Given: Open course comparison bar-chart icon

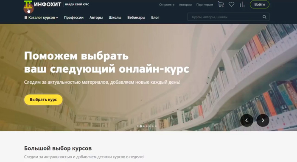Looking at the screenshot, I should (242, 5).
